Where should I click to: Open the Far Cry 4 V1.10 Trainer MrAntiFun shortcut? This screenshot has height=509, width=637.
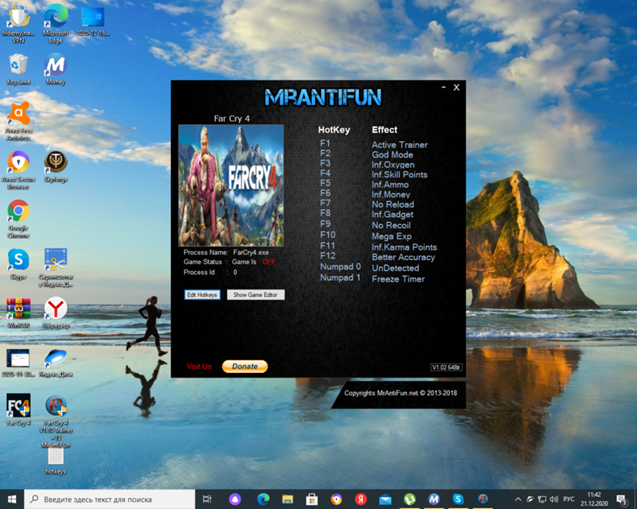tap(56, 422)
